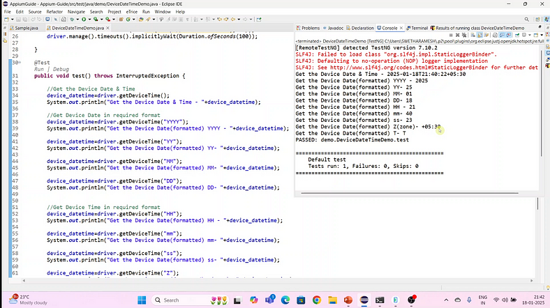Image resolution: width=550 pixels, height=308 pixels.
Task: Open the Window menu
Action: tap(163, 12)
